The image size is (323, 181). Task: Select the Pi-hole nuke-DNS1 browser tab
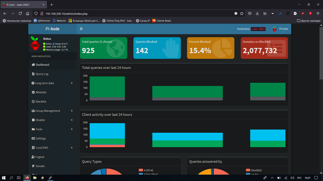(x=24, y=5)
